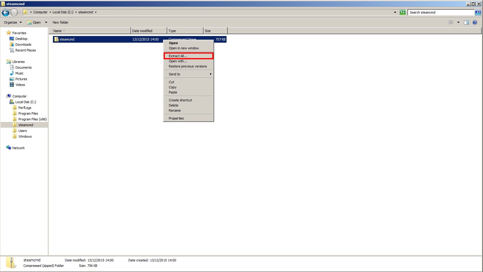Select Cut from the context menu
Screen dimensions: 483x272
(x=189, y=82)
